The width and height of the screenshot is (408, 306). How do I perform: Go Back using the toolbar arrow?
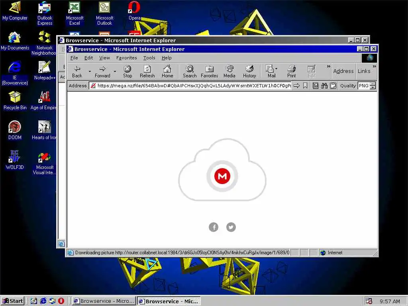[77, 72]
